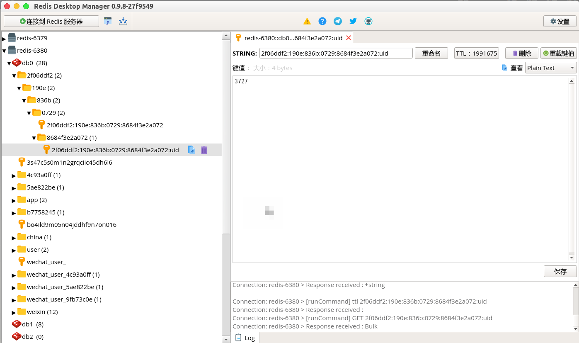Click key icon next to wechat_user_
579x343 pixels.
pyautogui.click(x=22, y=262)
